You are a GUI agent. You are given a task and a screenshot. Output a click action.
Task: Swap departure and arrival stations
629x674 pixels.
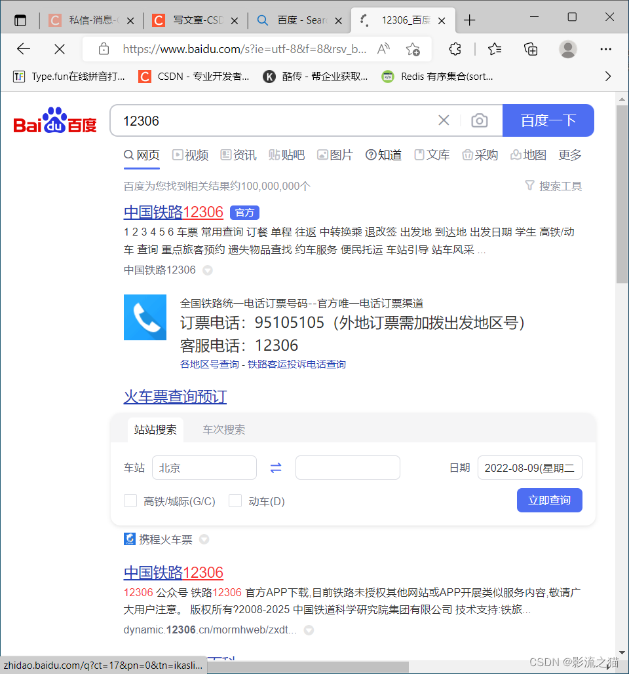coord(276,468)
